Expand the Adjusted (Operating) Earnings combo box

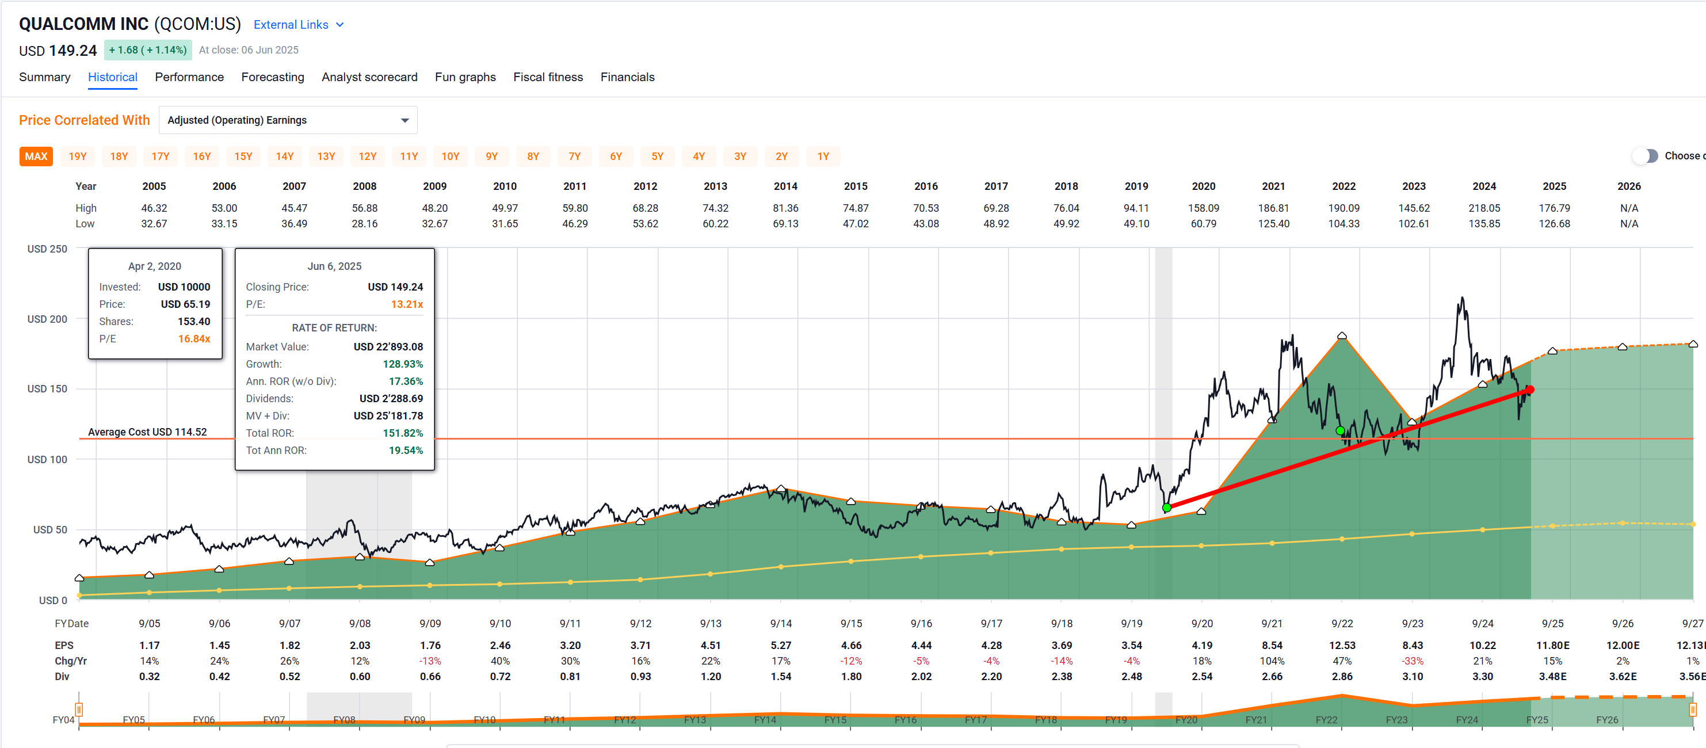coord(288,120)
